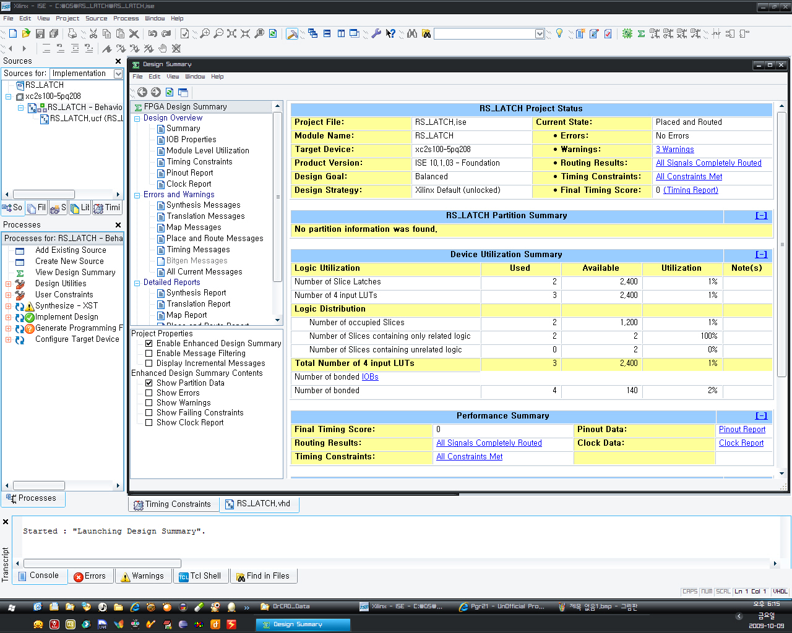Click the Print toolbar icon
This screenshot has height=633, width=792.
coord(72,33)
